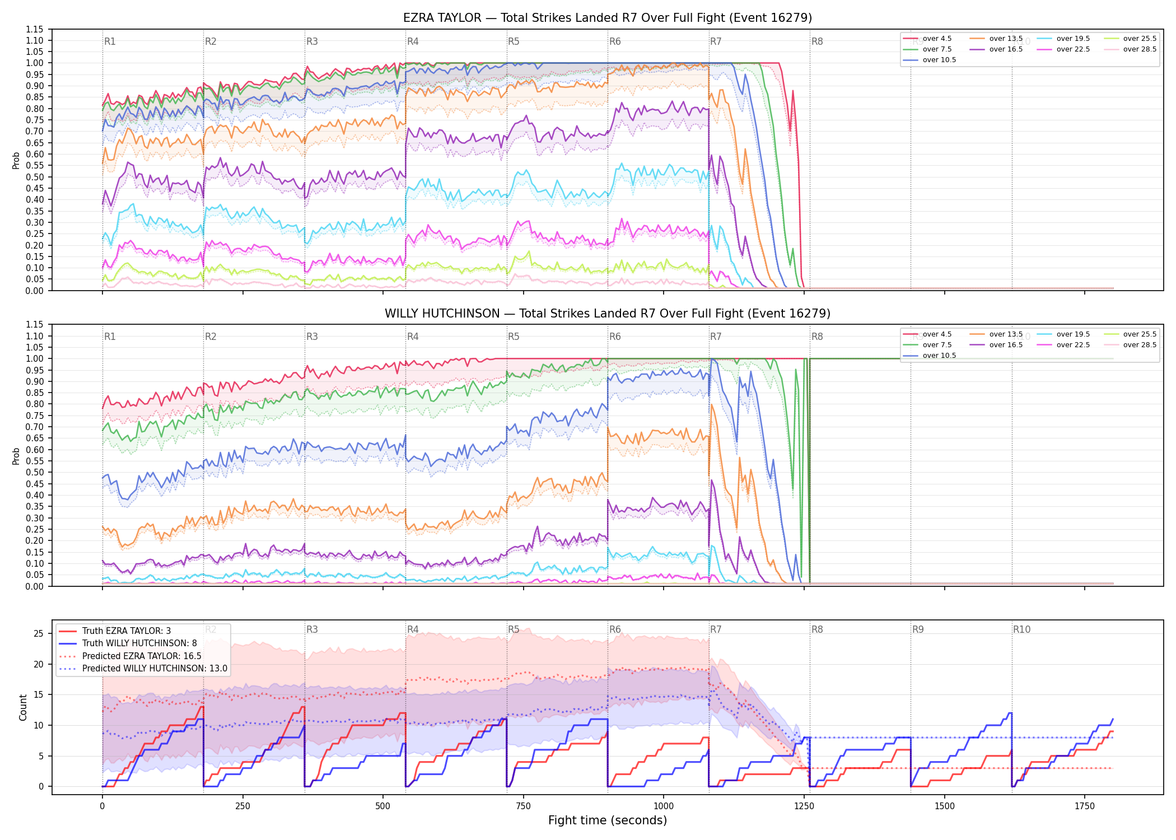
Task: Click the R10 round marker in the Count chart
Action: point(1021,629)
